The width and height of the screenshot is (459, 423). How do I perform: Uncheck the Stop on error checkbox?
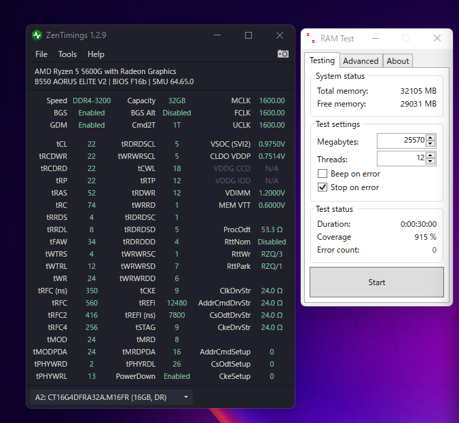point(323,187)
